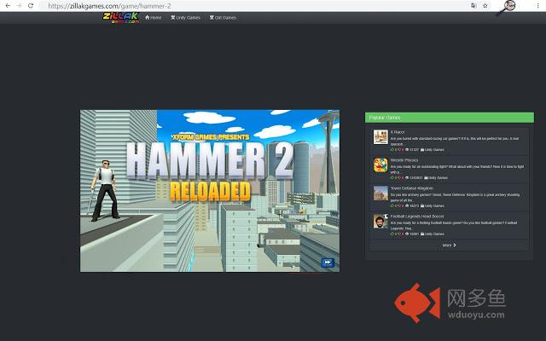
Task: Open Unity Games category under Wrestle Physics
Action: point(436,178)
